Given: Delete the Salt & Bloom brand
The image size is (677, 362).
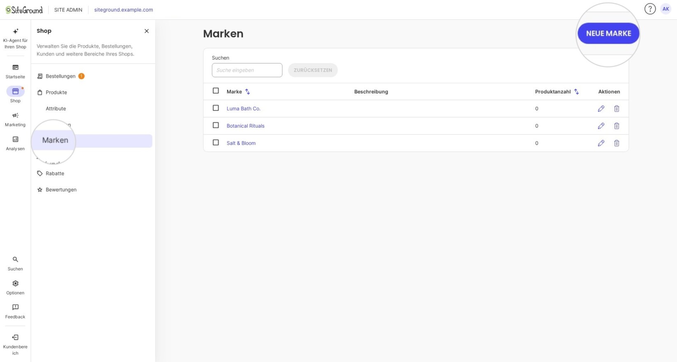Looking at the screenshot, I should click(617, 143).
